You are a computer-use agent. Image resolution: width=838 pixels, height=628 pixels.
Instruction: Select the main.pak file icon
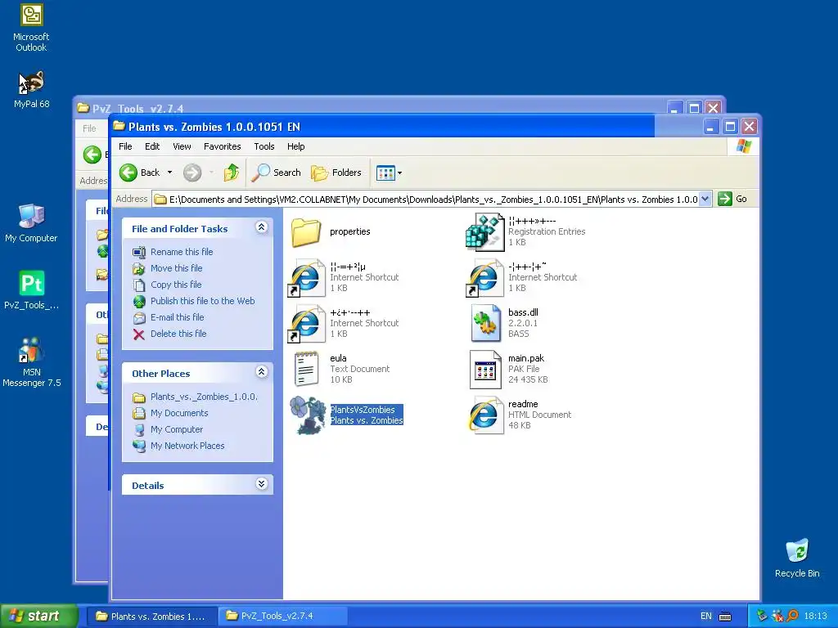coord(484,369)
